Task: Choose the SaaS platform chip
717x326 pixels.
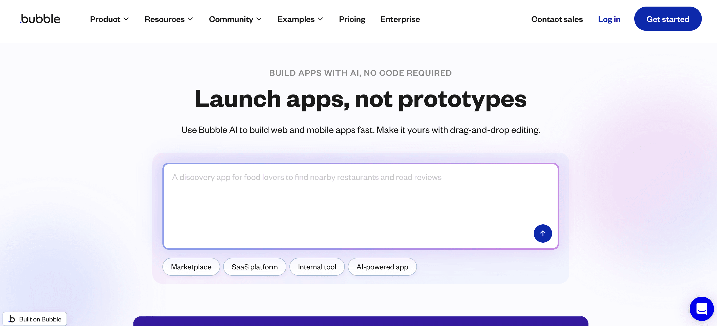Action: pos(255,267)
